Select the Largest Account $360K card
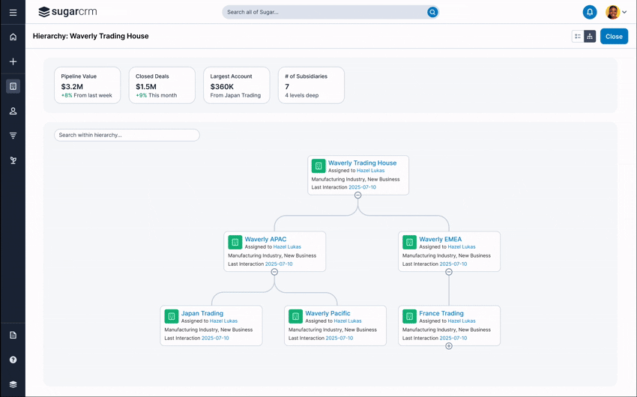637x397 pixels. tap(236, 85)
